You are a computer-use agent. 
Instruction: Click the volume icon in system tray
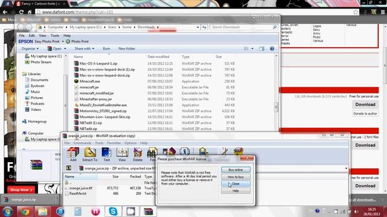click(356, 212)
